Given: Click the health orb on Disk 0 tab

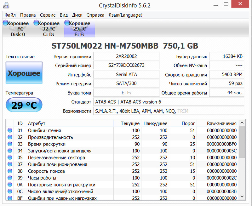Looking at the screenshot, I should coord(5,23).
